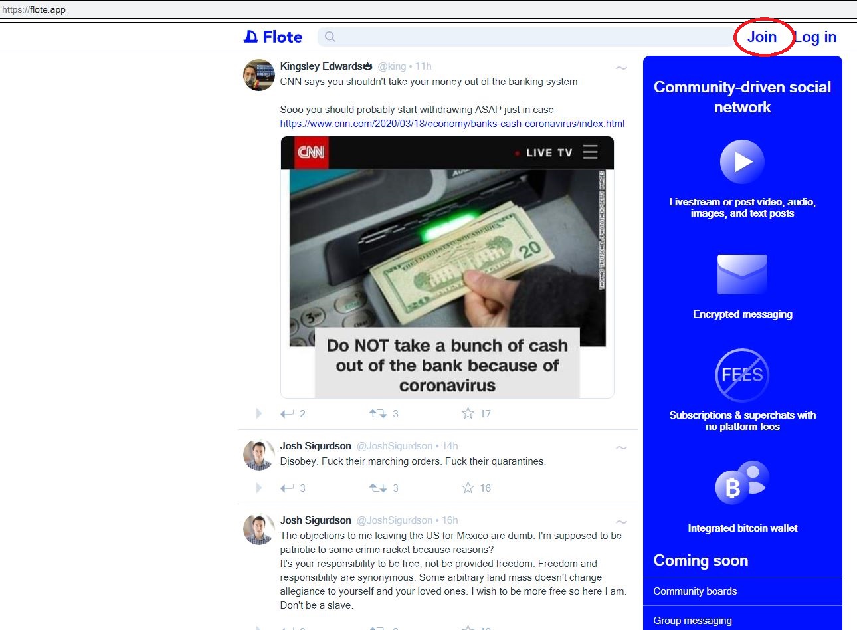Click the integrated bitcoin wallet icon
The image size is (857, 630).
742,482
